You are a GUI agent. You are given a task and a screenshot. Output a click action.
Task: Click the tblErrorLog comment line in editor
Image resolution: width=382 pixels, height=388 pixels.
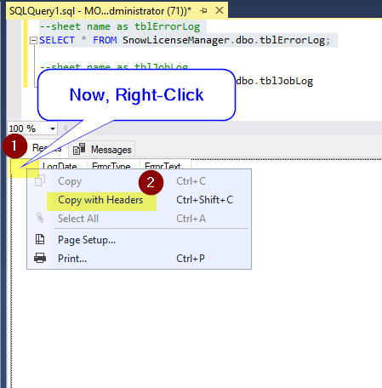[120, 26]
